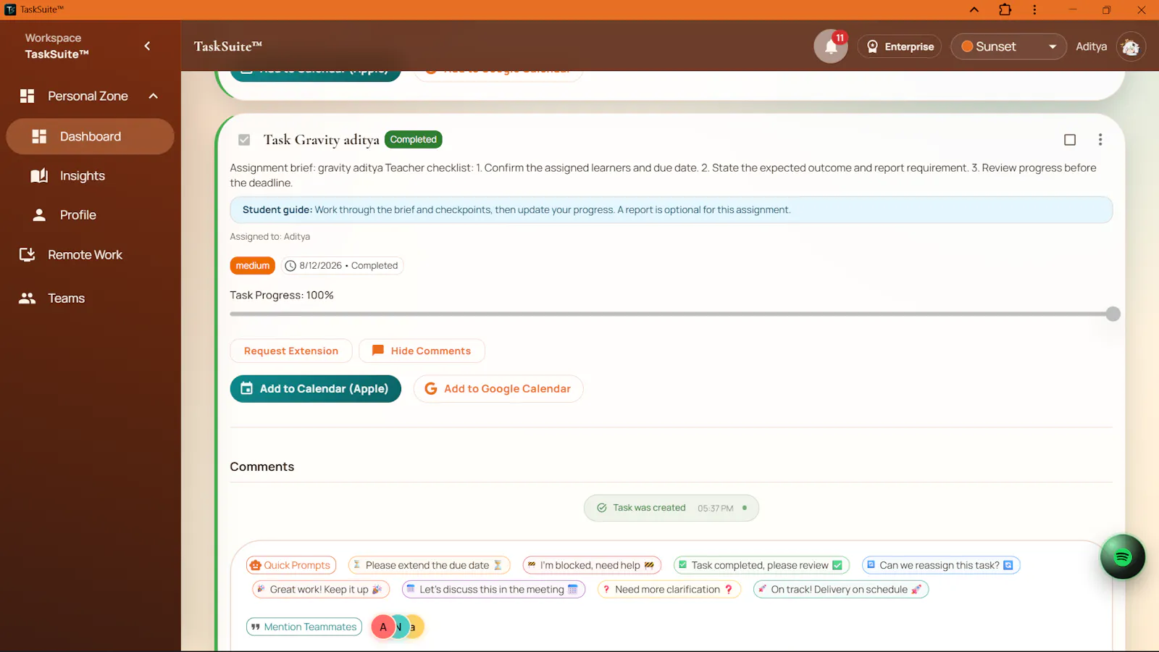Click the 'Task was created' activity entry

pos(671,508)
